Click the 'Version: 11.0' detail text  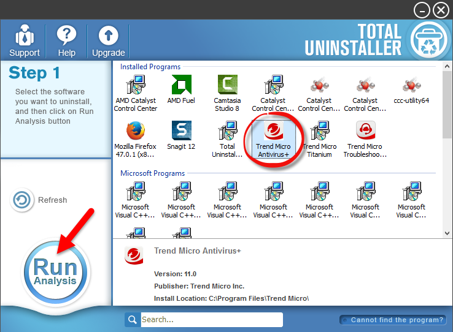(175, 274)
